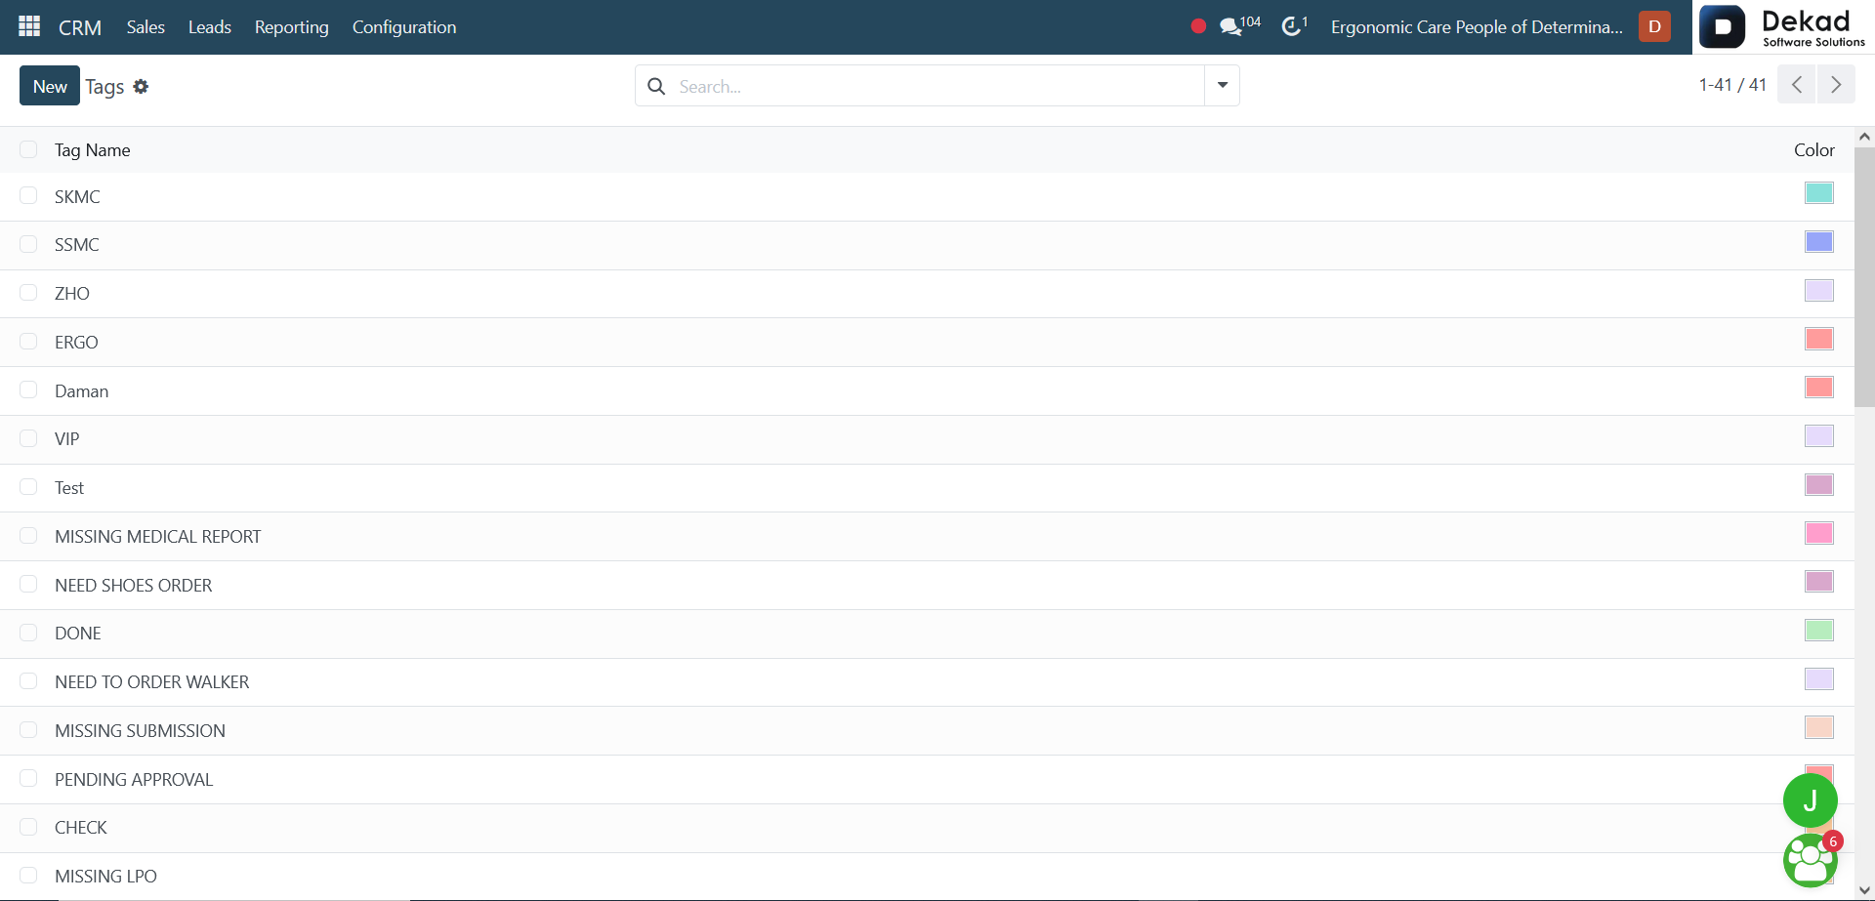The image size is (1875, 901).
Task: Open the user avatar D menu
Action: pyautogui.click(x=1654, y=26)
